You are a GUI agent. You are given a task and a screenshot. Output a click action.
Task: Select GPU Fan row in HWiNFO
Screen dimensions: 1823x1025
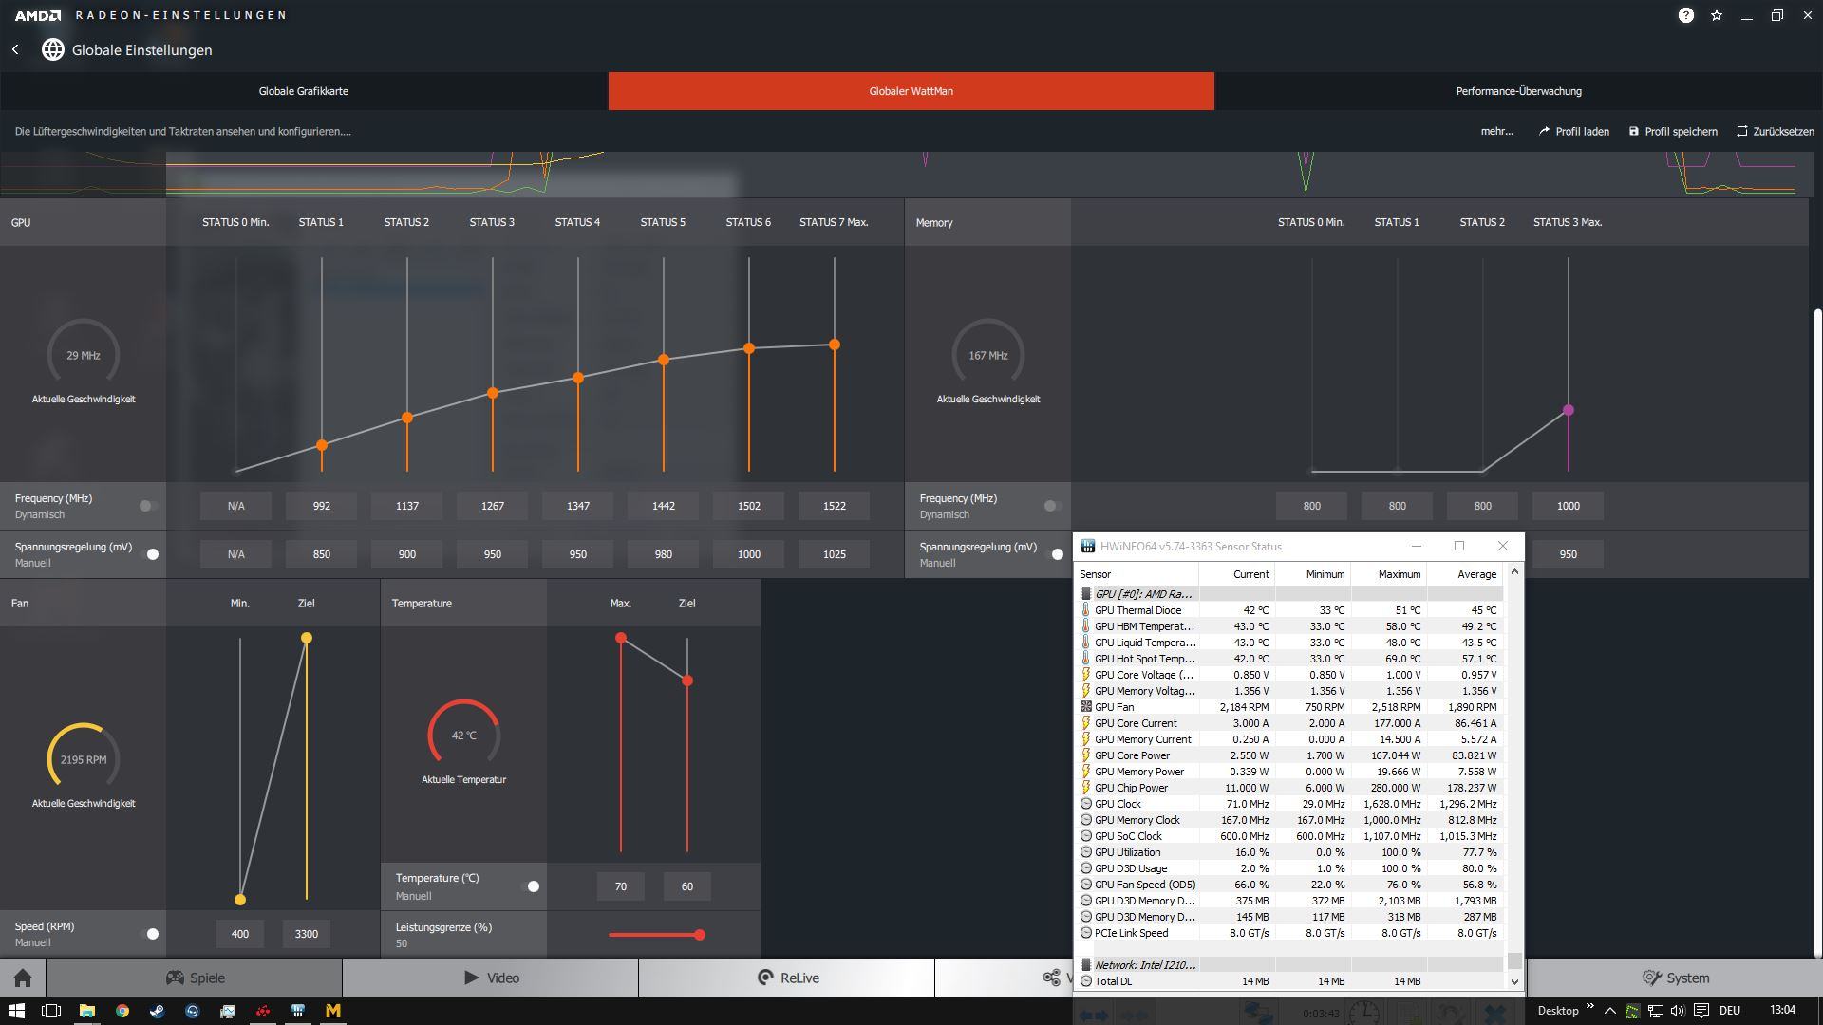click(1289, 707)
